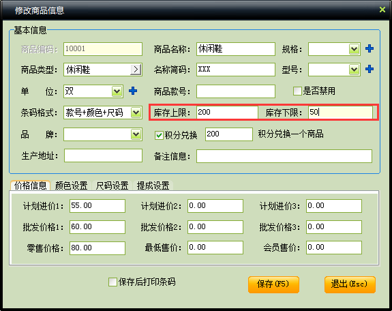Focus the 库存上限 input field
392x311 pixels.
227,113
